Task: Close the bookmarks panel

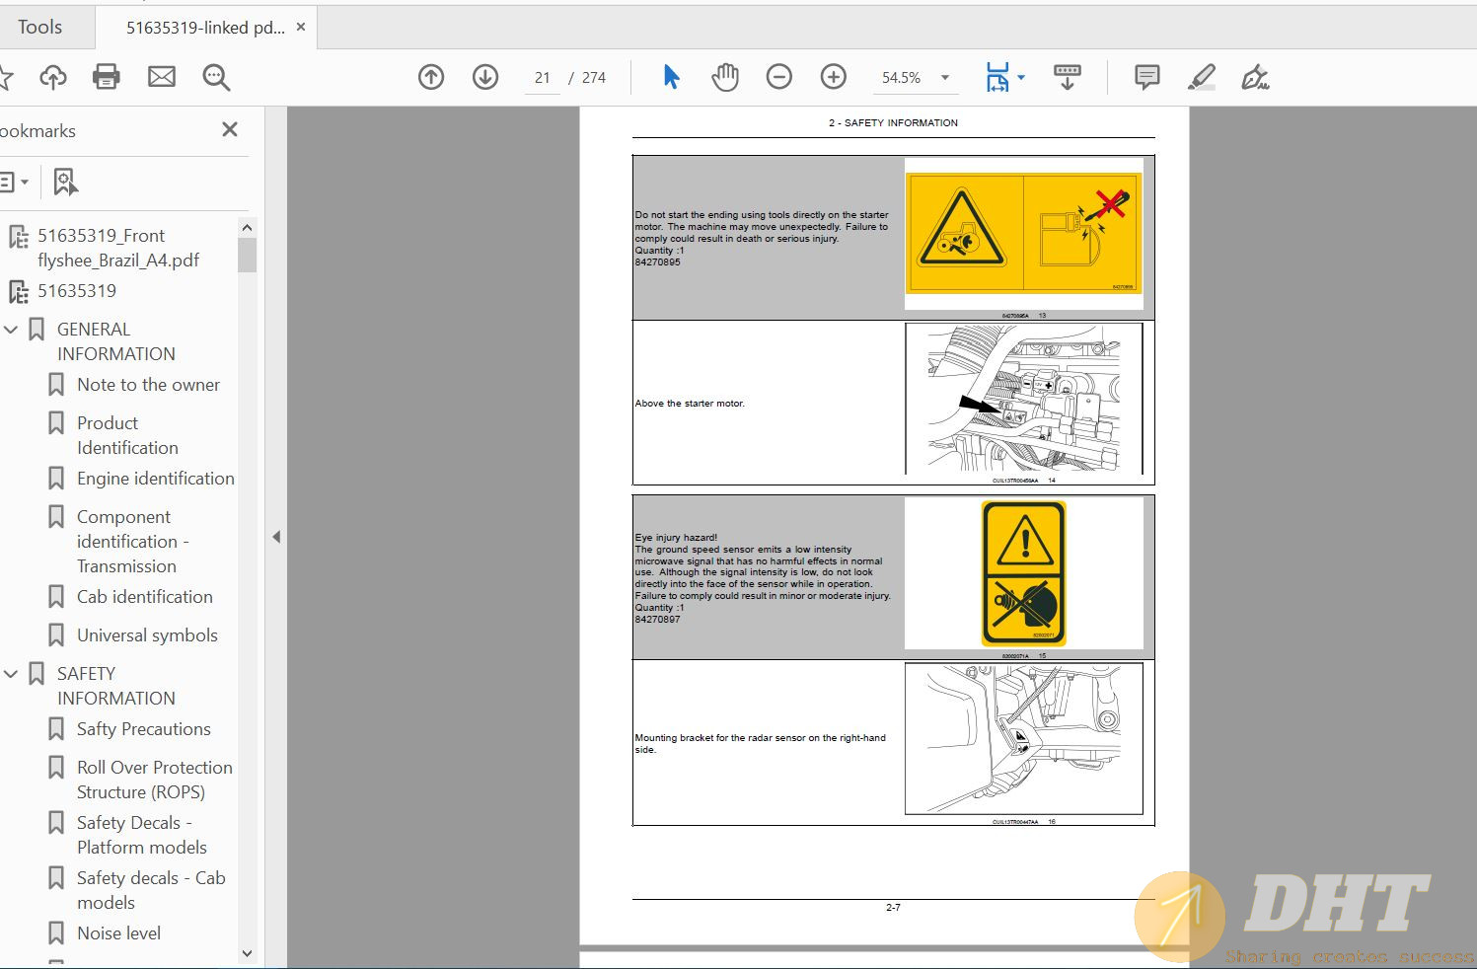Action: pyautogui.click(x=230, y=129)
